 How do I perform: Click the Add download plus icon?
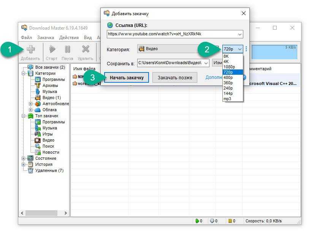(x=30, y=49)
